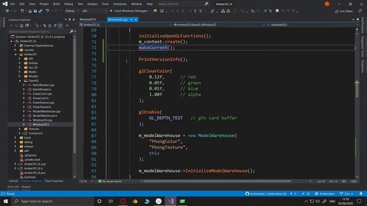Screen dimensions: 367x206
Task: Click the Undo arrow in toolbar
Action: [48, 11]
